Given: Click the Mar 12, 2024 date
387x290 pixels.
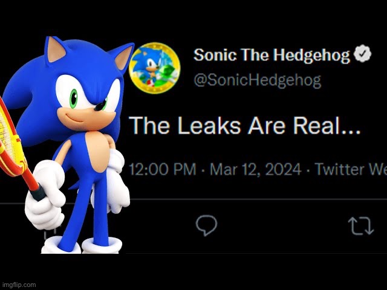Looking at the screenshot, I should coord(256,169).
